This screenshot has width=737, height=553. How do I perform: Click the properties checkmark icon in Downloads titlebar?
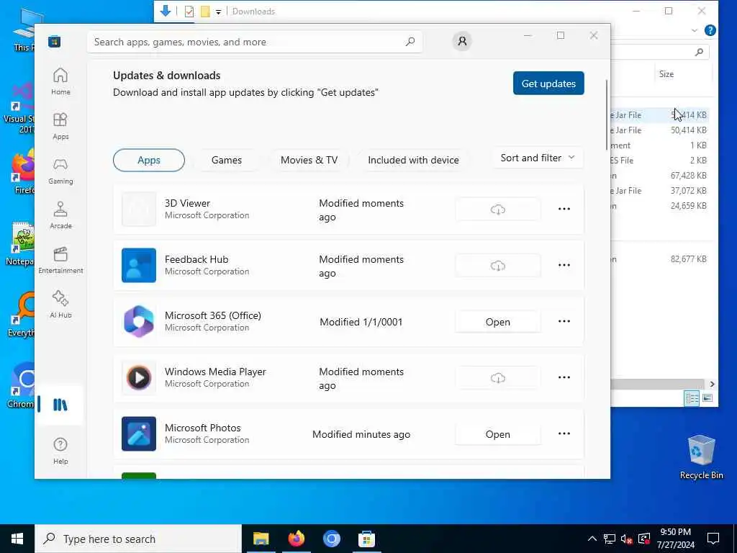point(189,12)
